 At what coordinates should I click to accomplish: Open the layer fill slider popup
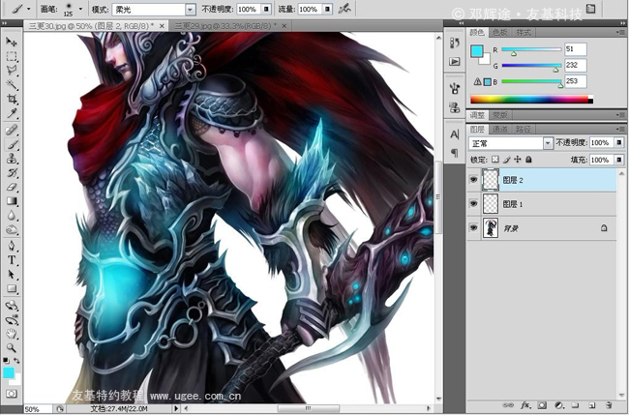[x=619, y=160]
